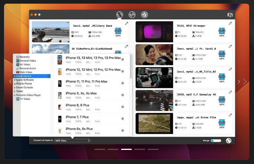Open settings gear for iPhone X preset
The height and width of the screenshot is (164, 254).
[123, 95]
